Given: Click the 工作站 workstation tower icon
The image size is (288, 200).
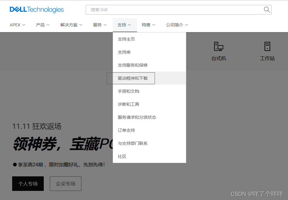Looking at the screenshot, I should pyautogui.click(x=267, y=46).
